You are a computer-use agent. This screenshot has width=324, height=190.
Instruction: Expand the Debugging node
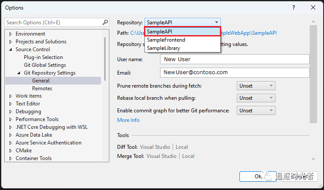[10, 111]
